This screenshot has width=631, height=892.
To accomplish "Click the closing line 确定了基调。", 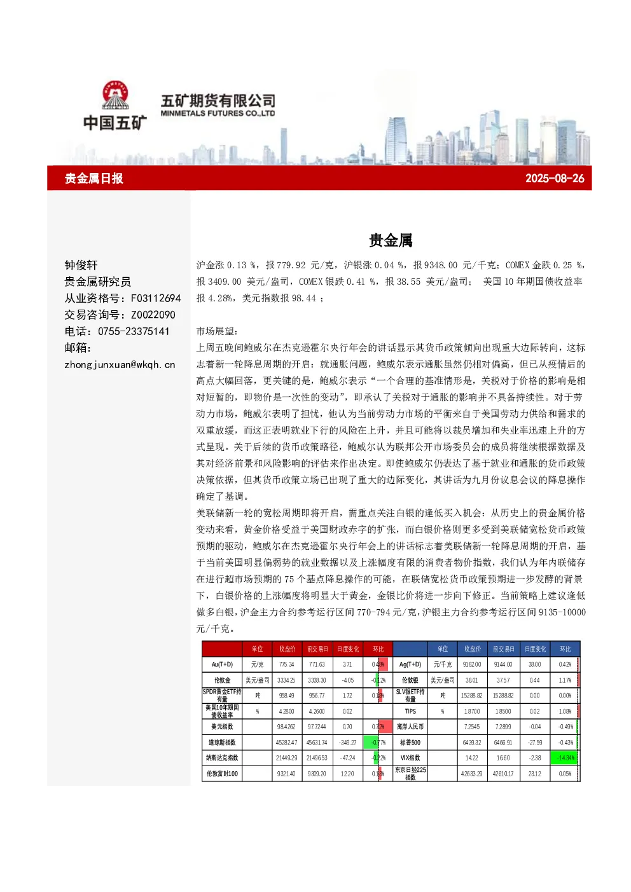I will pyautogui.click(x=224, y=497).
